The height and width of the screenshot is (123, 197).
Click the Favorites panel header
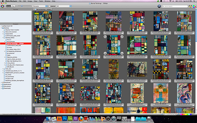point(16,10)
